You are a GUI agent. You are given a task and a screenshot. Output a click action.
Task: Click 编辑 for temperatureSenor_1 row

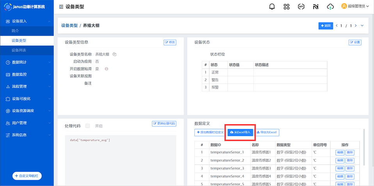[x=339, y=153]
